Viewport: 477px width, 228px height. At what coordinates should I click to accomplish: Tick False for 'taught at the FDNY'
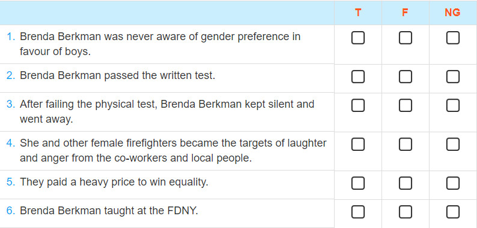pyautogui.click(x=405, y=212)
